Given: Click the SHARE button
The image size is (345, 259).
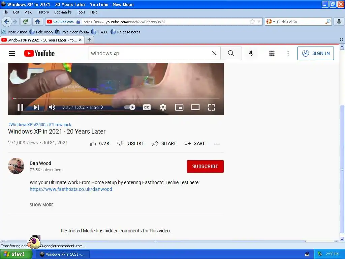Looking at the screenshot, I should point(164,143).
